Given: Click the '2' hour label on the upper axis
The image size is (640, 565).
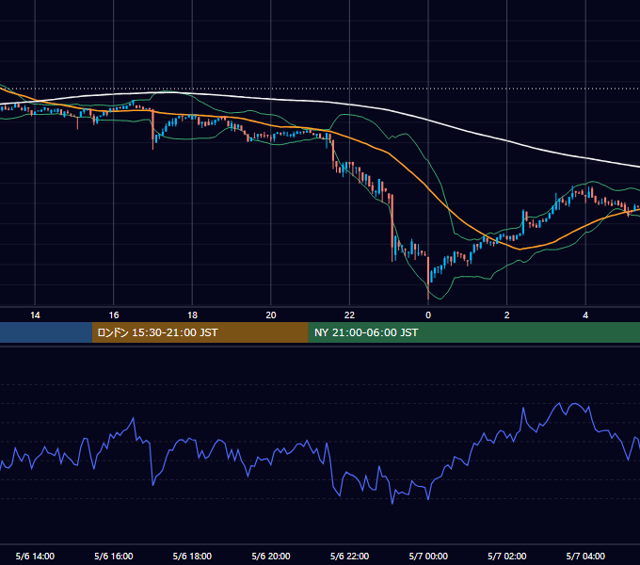Looking at the screenshot, I should click(x=507, y=315).
